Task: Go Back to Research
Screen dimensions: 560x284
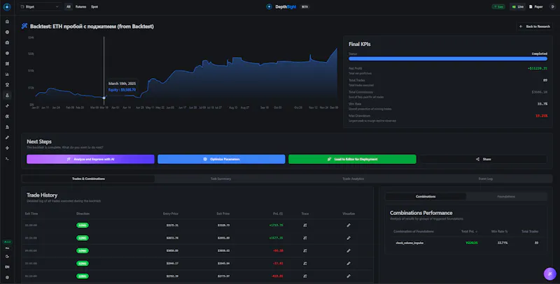Action: tap(535, 27)
